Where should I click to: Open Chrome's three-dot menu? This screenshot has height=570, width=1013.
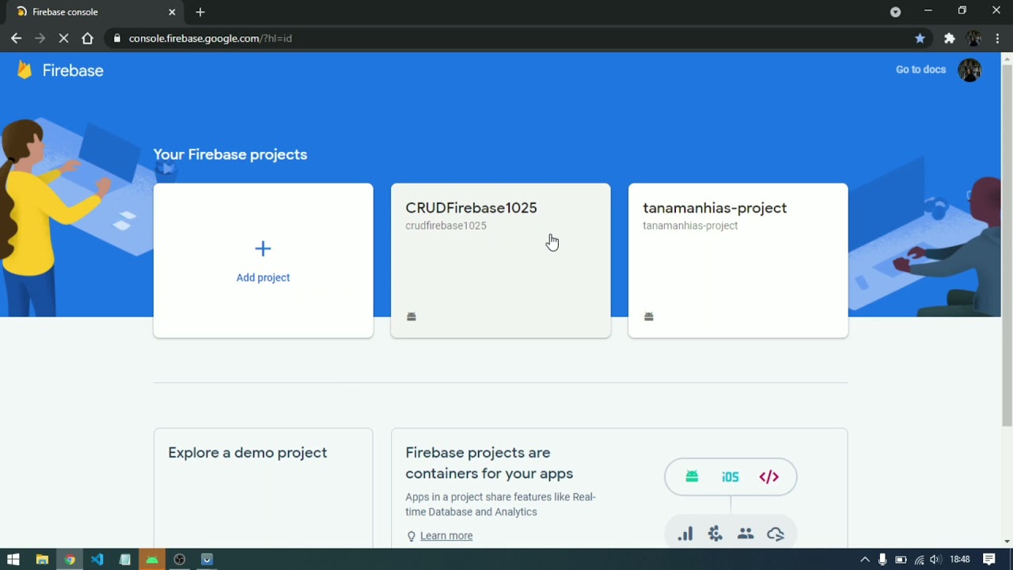(x=997, y=38)
